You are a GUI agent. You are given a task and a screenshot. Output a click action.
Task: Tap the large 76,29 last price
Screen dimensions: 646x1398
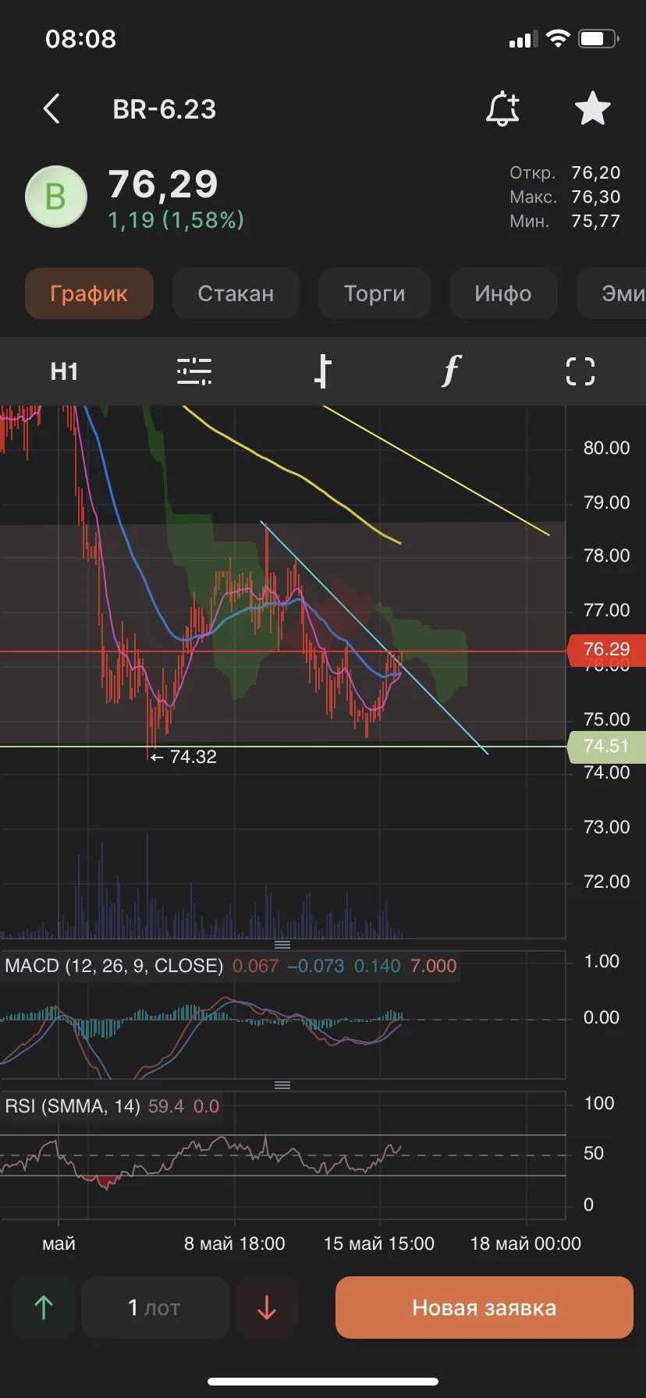click(163, 185)
